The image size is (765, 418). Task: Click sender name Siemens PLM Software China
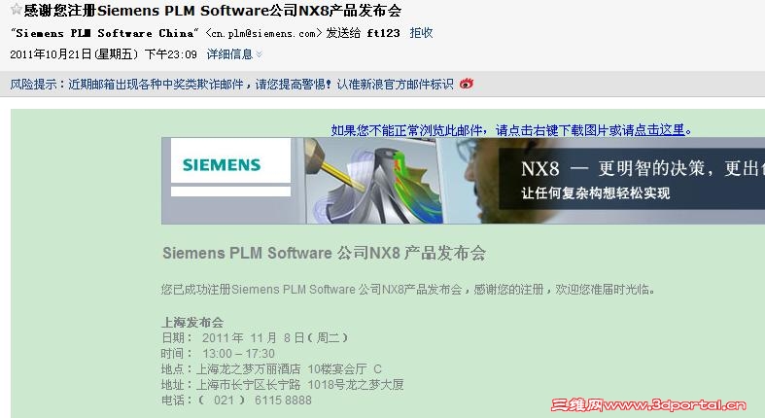[104, 33]
